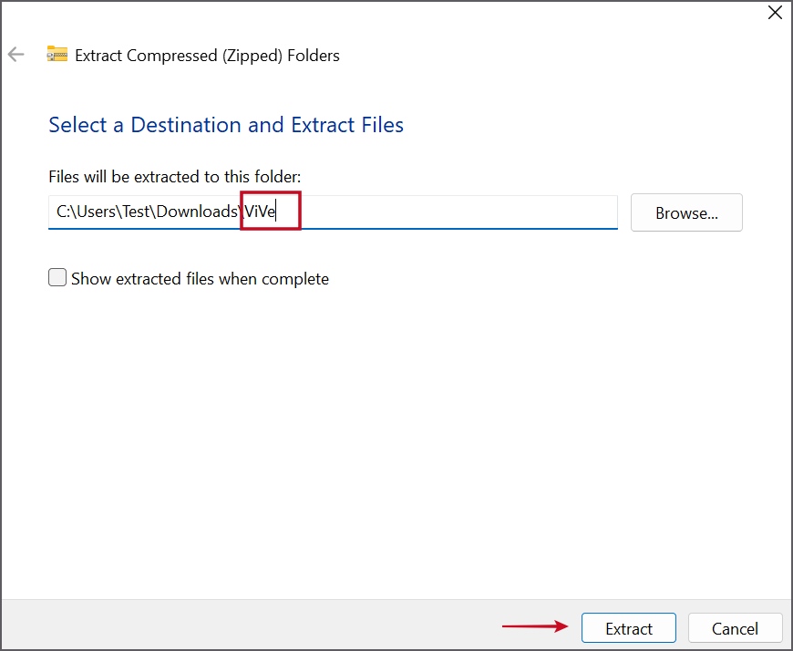Click the zipped folder icon in title

57,55
